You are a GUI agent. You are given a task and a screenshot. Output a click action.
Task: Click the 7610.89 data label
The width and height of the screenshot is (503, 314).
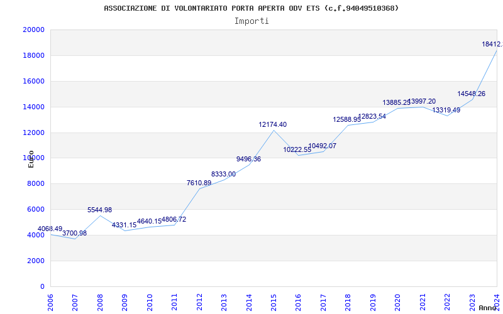[199, 183]
